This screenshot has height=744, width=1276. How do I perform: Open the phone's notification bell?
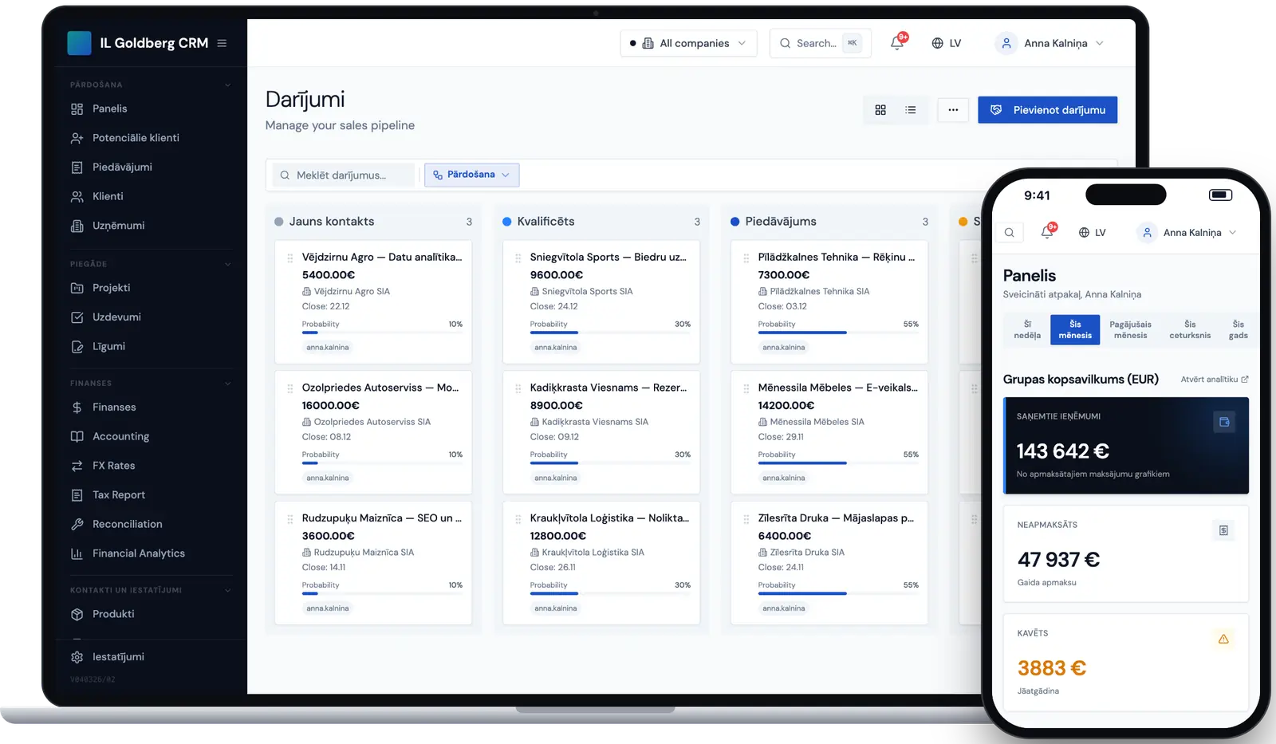pos(1047,232)
